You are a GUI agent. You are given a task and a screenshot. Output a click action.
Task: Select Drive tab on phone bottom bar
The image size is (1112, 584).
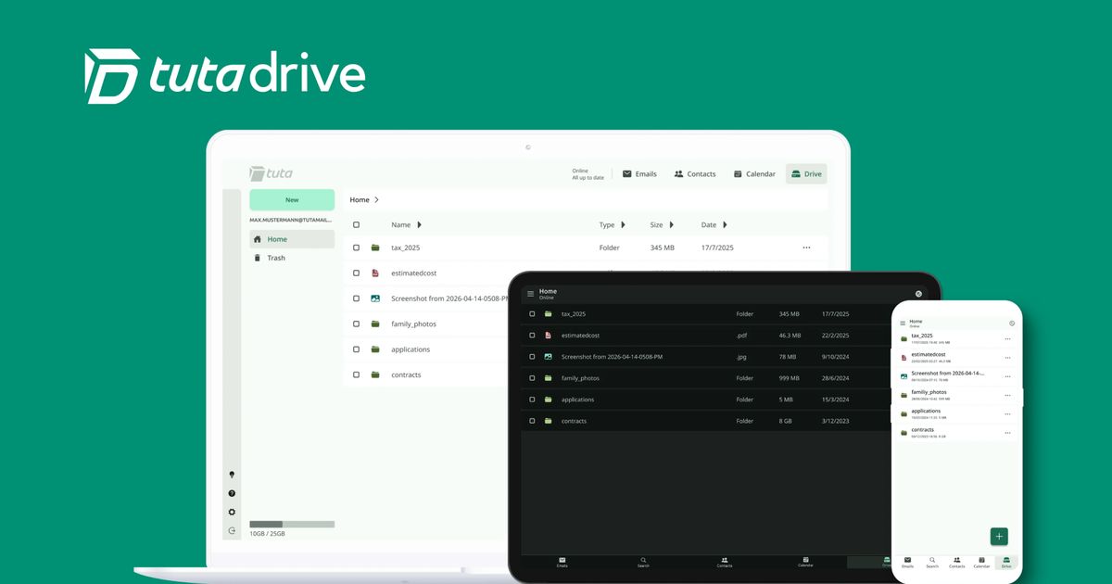click(1006, 563)
